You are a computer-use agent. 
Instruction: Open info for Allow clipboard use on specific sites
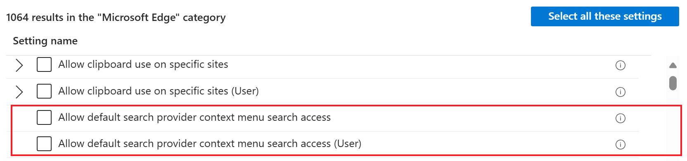click(620, 65)
